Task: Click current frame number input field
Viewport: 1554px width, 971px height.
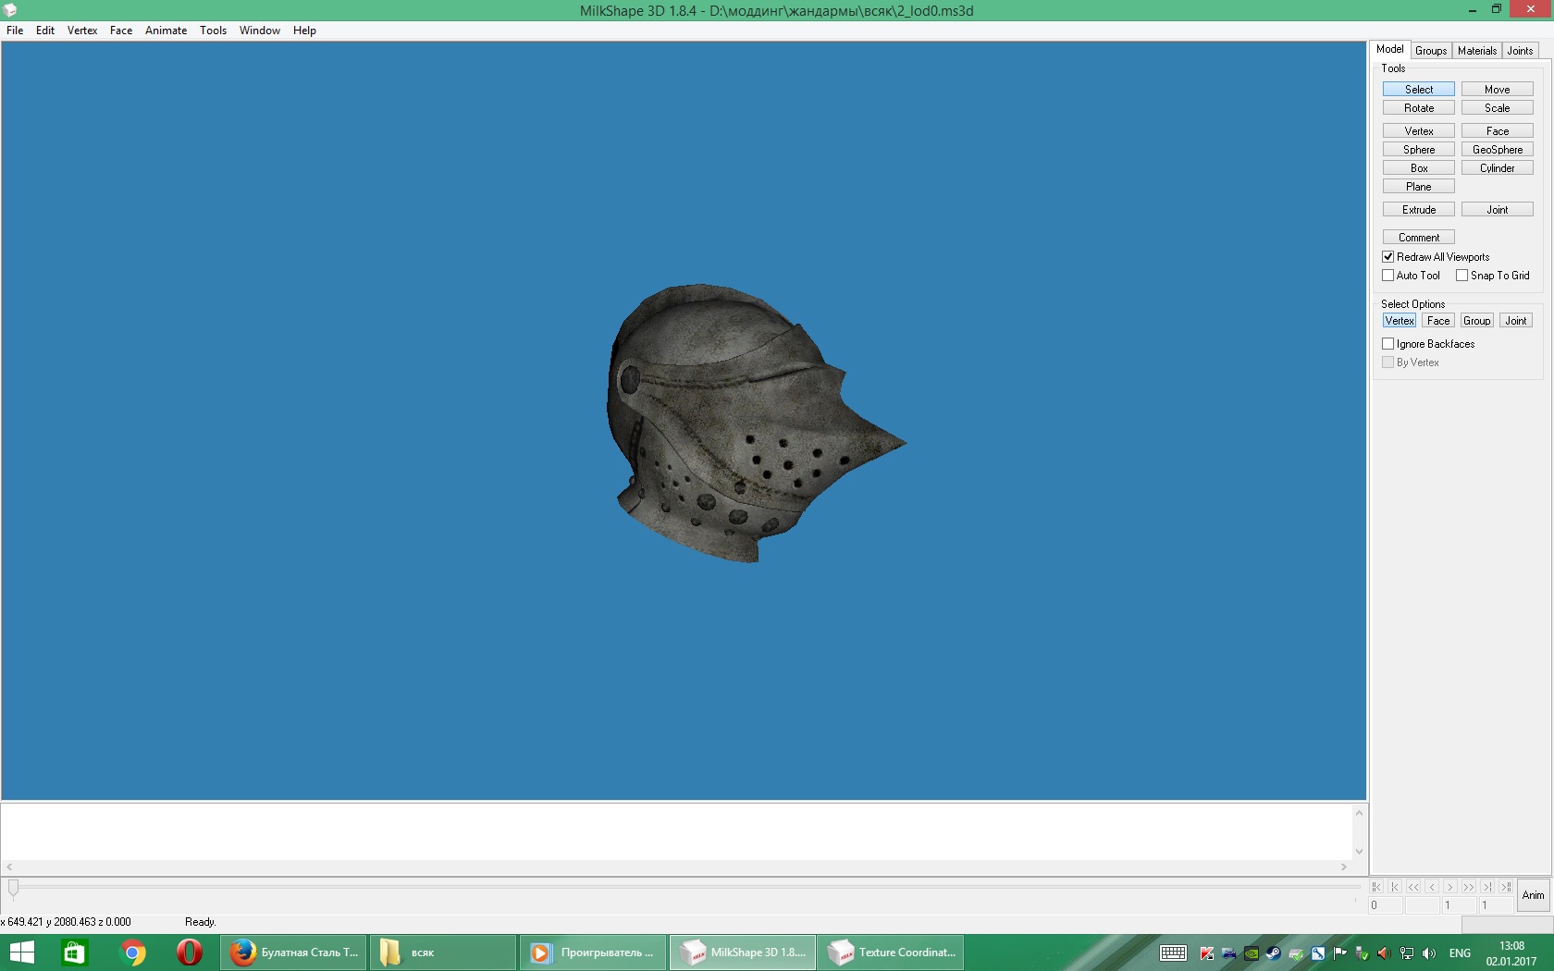Action: (x=1385, y=905)
